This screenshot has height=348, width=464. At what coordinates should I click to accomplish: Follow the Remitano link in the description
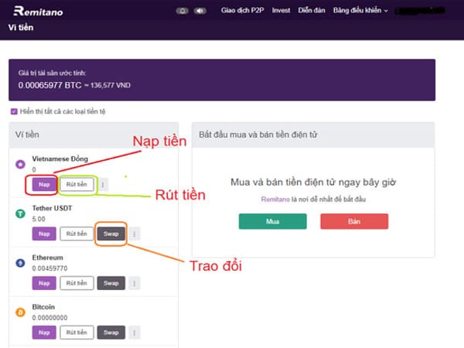(275, 200)
